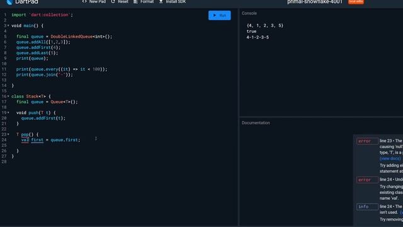The image size is (403, 227).
Task: Click the info label for line 24
Action: click(367, 207)
